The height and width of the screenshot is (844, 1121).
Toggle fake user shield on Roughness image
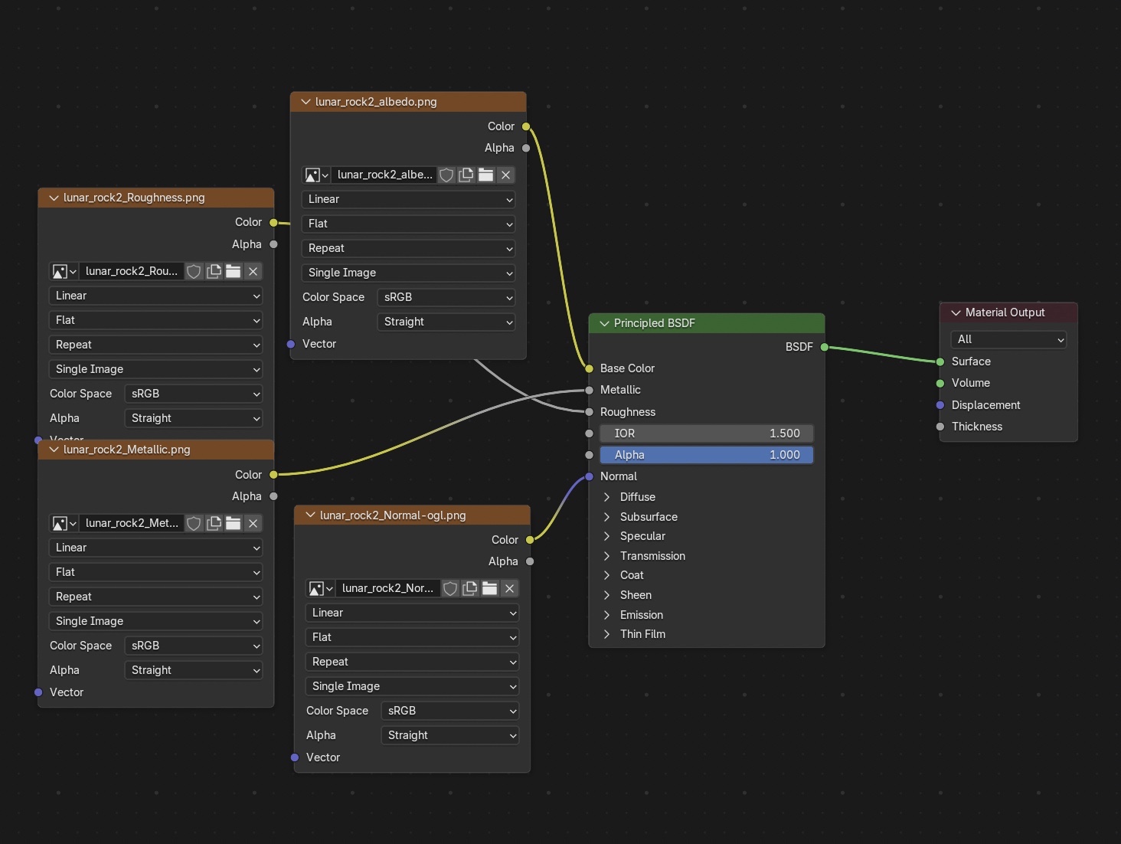click(x=194, y=272)
